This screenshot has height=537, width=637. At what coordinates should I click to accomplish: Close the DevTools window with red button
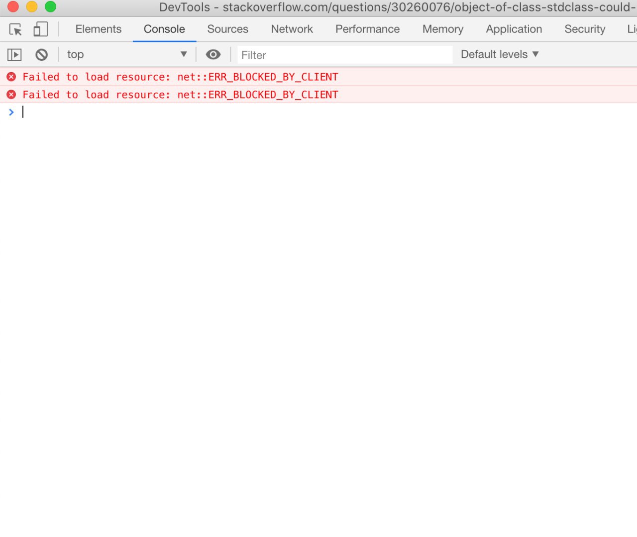pos(13,6)
